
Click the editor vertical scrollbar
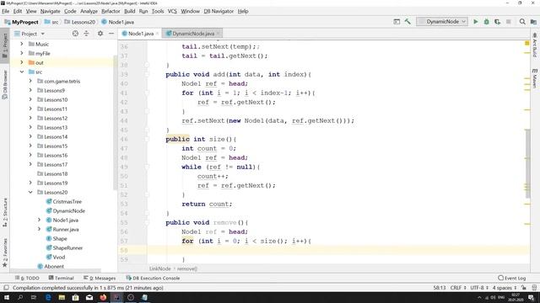coord(527,163)
